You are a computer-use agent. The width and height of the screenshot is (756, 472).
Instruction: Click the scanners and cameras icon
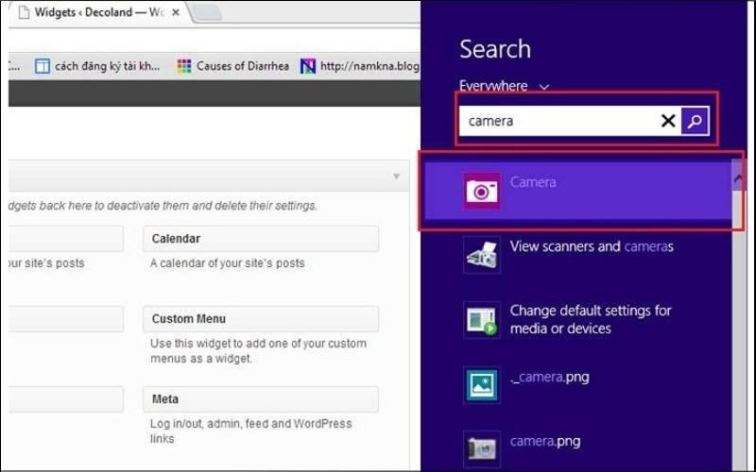click(x=481, y=255)
